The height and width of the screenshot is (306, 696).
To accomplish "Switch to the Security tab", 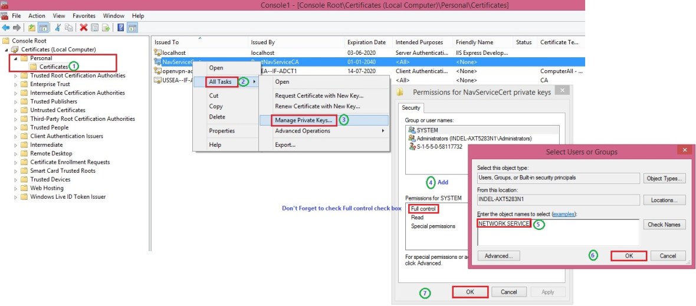I will (411, 108).
